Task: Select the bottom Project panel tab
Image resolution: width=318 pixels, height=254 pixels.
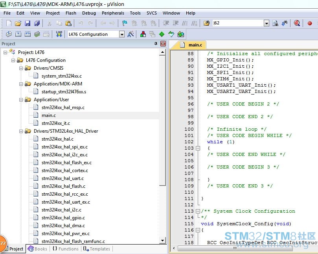Action: point(15,249)
